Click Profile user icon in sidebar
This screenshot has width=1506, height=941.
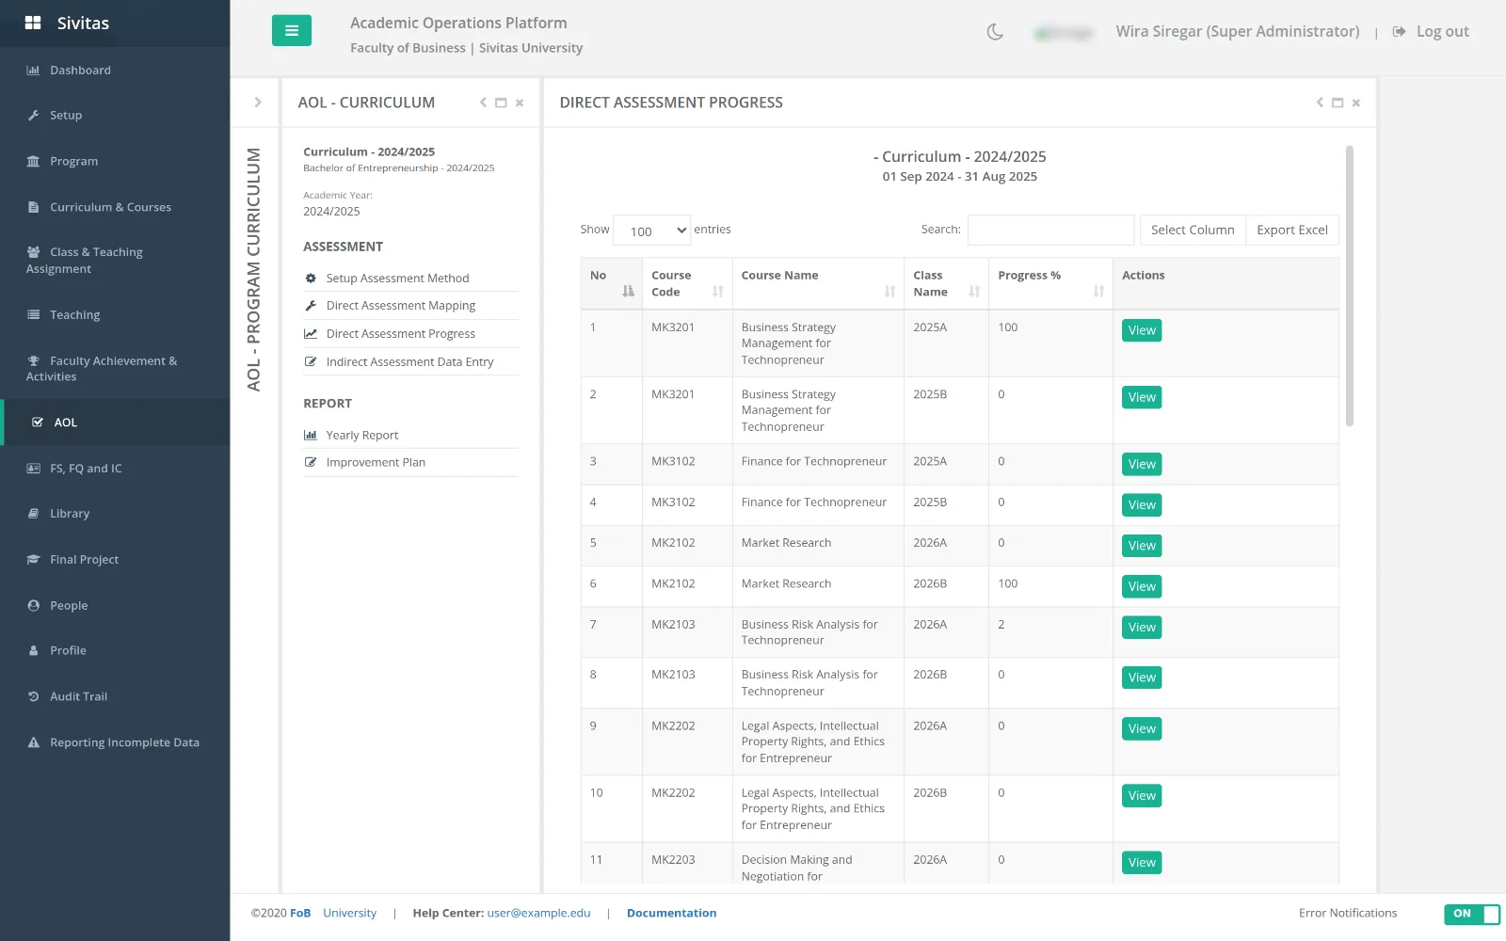coord(33,650)
